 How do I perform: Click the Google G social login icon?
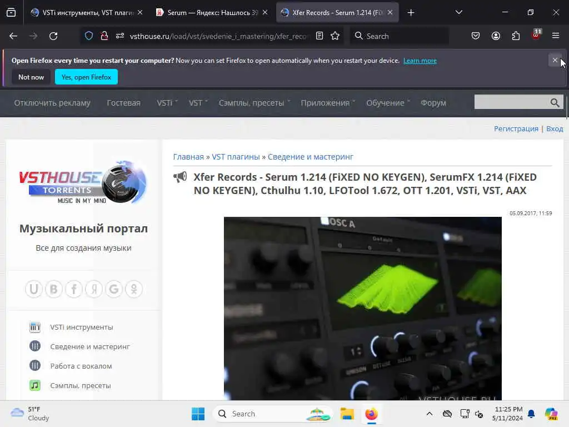coord(114,289)
